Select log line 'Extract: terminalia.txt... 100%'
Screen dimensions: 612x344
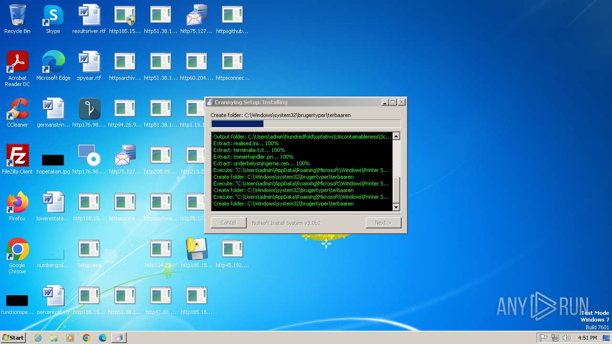249,150
